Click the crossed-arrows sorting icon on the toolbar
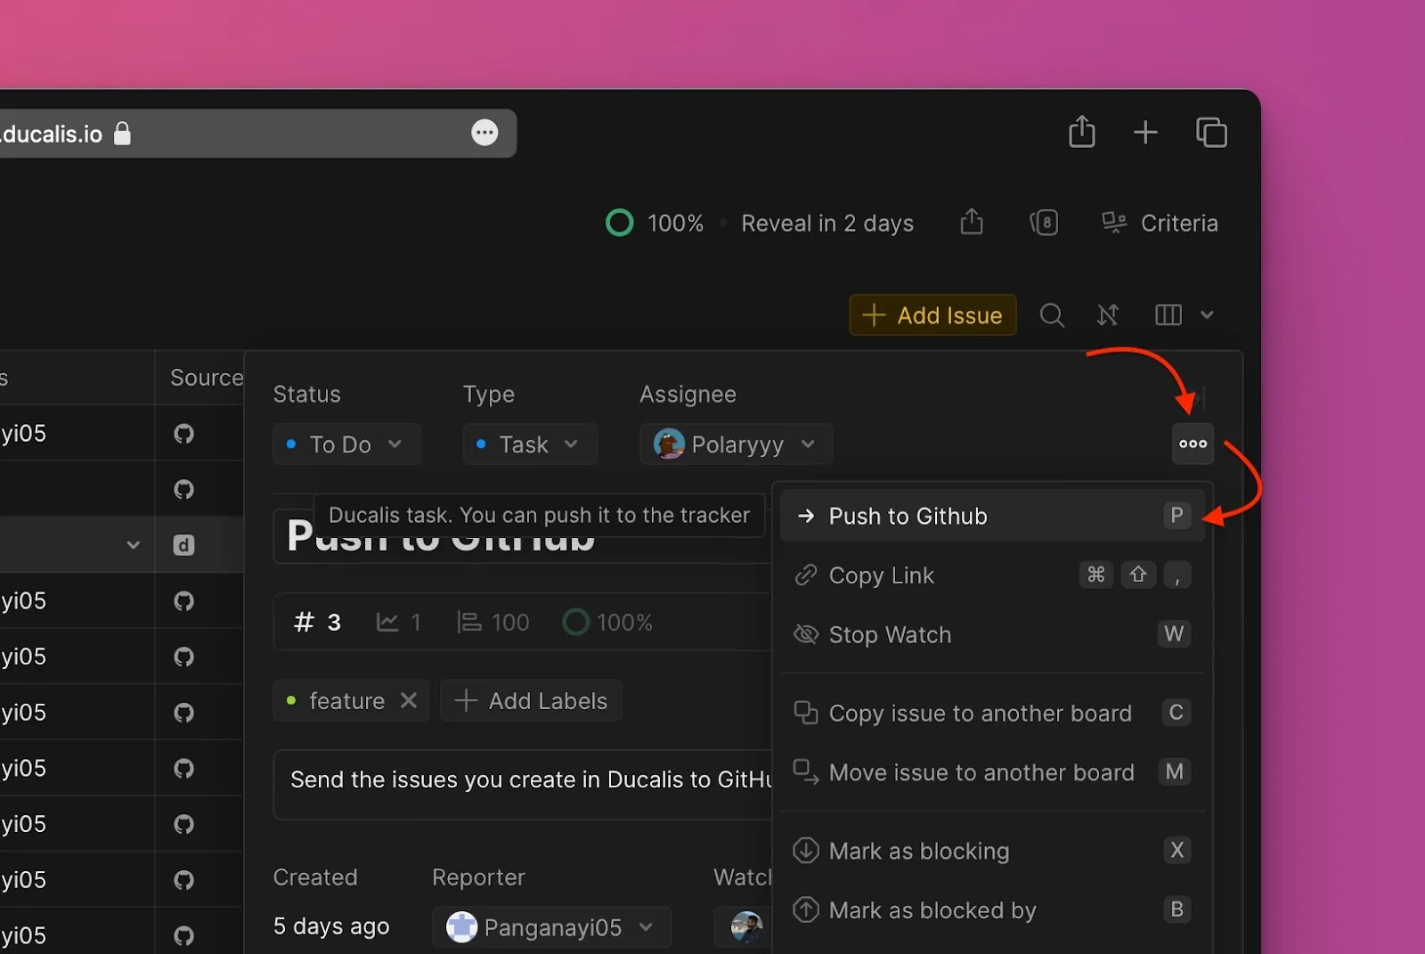 (1107, 314)
